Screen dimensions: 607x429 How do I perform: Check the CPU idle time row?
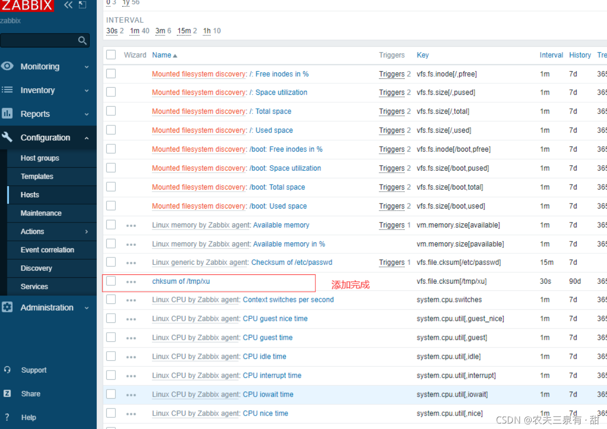(x=111, y=356)
